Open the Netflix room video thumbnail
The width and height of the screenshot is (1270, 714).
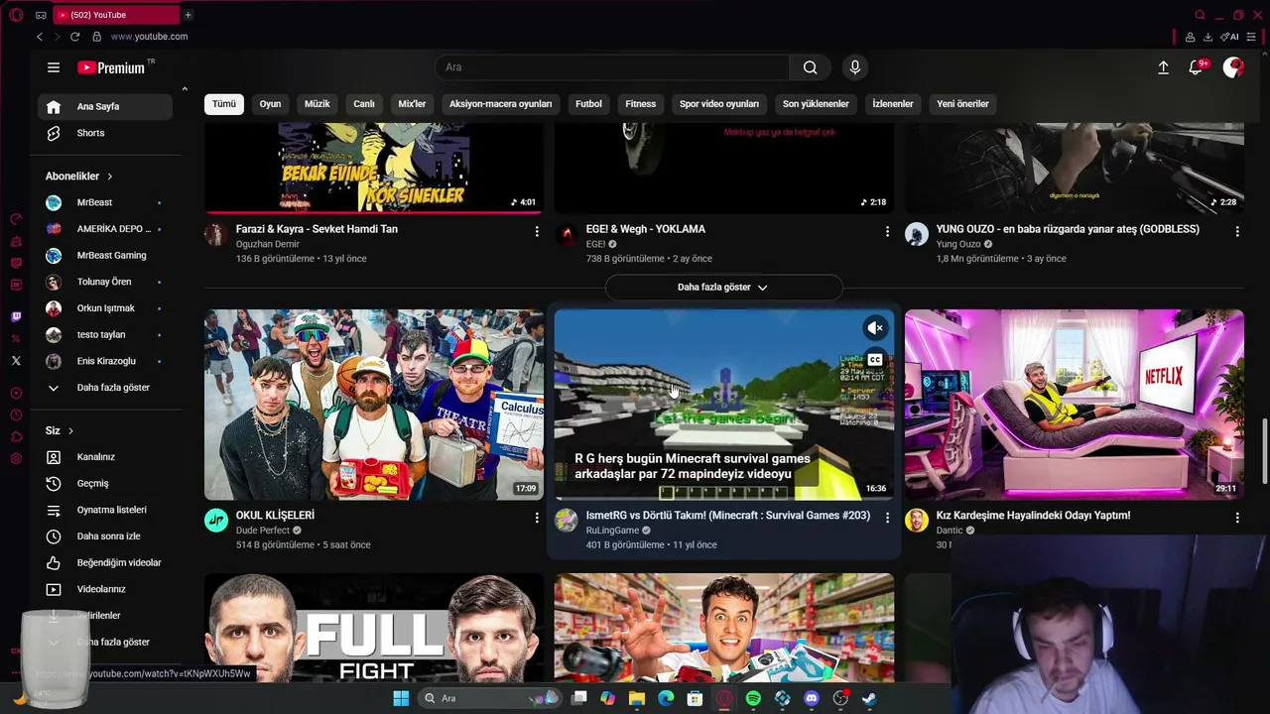coord(1075,405)
